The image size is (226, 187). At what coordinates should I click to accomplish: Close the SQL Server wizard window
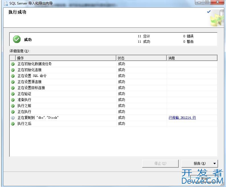[x=217, y=2]
